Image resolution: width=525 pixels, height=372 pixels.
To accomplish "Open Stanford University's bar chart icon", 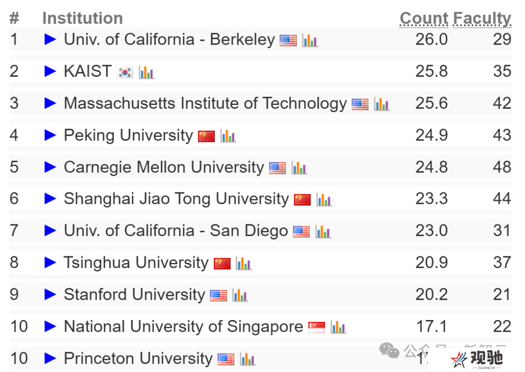I will [x=240, y=295].
